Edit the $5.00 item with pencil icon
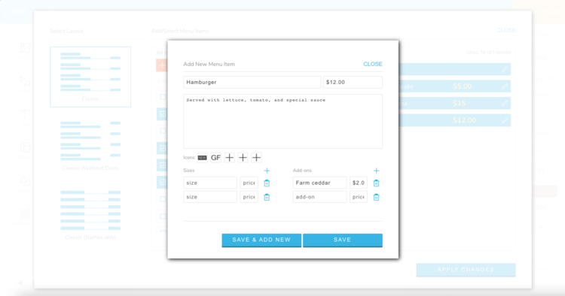565x296 pixels. pyautogui.click(x=505, y=86)
